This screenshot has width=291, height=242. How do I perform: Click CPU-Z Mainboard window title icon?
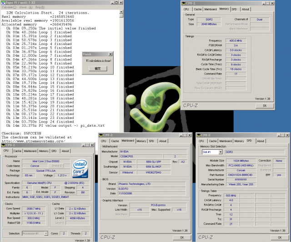pos(101,135)
